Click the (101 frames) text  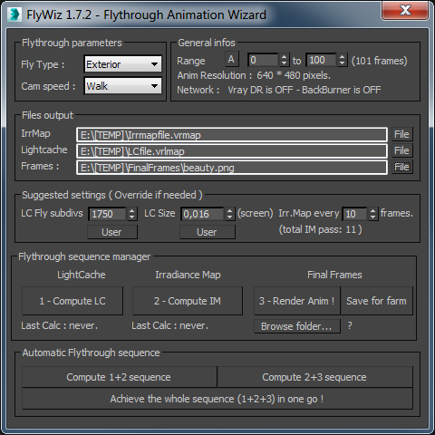379,61
